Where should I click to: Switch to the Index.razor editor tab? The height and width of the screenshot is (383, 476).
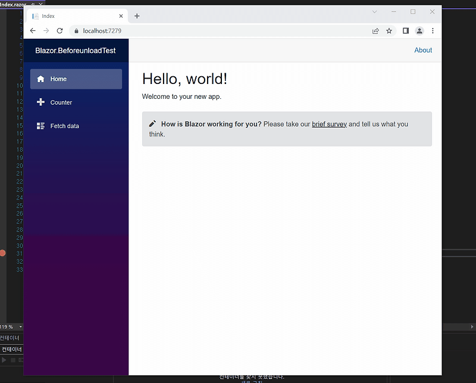(x=15, y=4)
